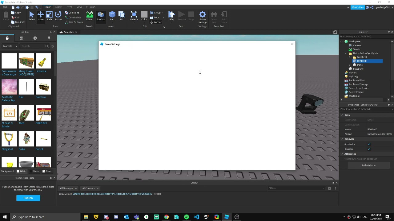Open Spotify from the taskbar
The width and height of the screenshot is (394, 221).
pyautogui.click(x=187, y=217)
